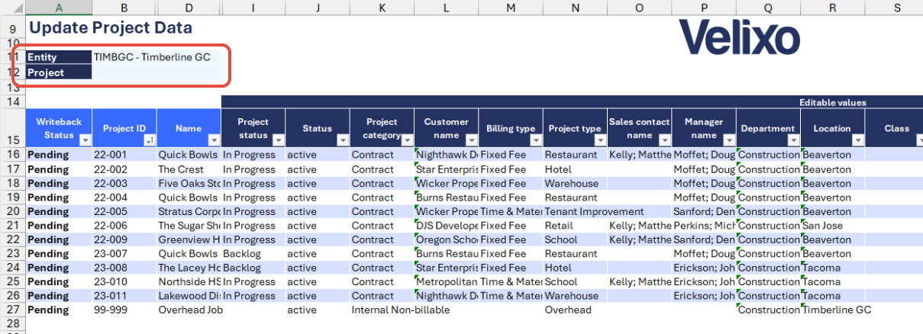Click the empty Project input cell

click(x=157, y=72)
